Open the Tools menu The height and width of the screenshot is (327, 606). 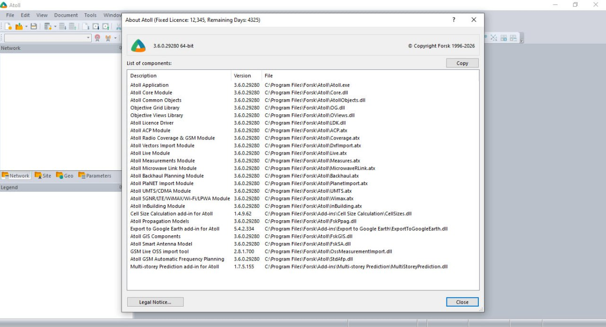pos(90,15)
